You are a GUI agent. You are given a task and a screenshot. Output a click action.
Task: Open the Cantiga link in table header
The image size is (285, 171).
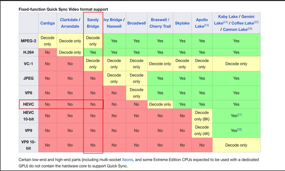[47, 23]
